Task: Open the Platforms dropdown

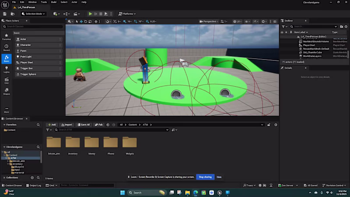Action: tap(127, 14)
